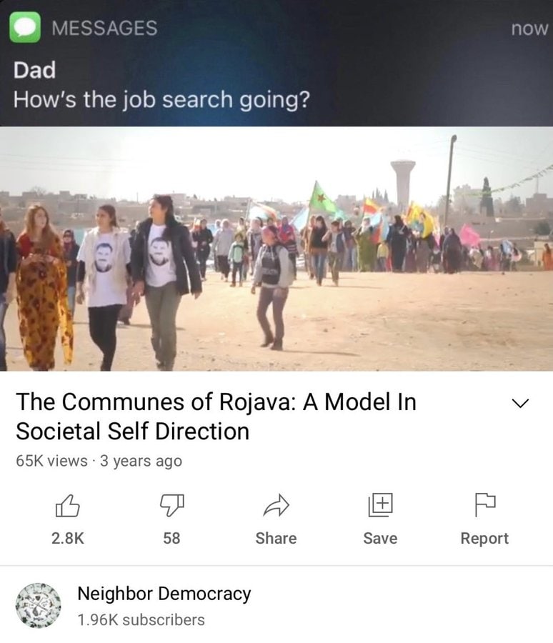The height and width of the screenshot is (643, 553).
Task: Open the green Messages app icon
Action: pos(25,27)
